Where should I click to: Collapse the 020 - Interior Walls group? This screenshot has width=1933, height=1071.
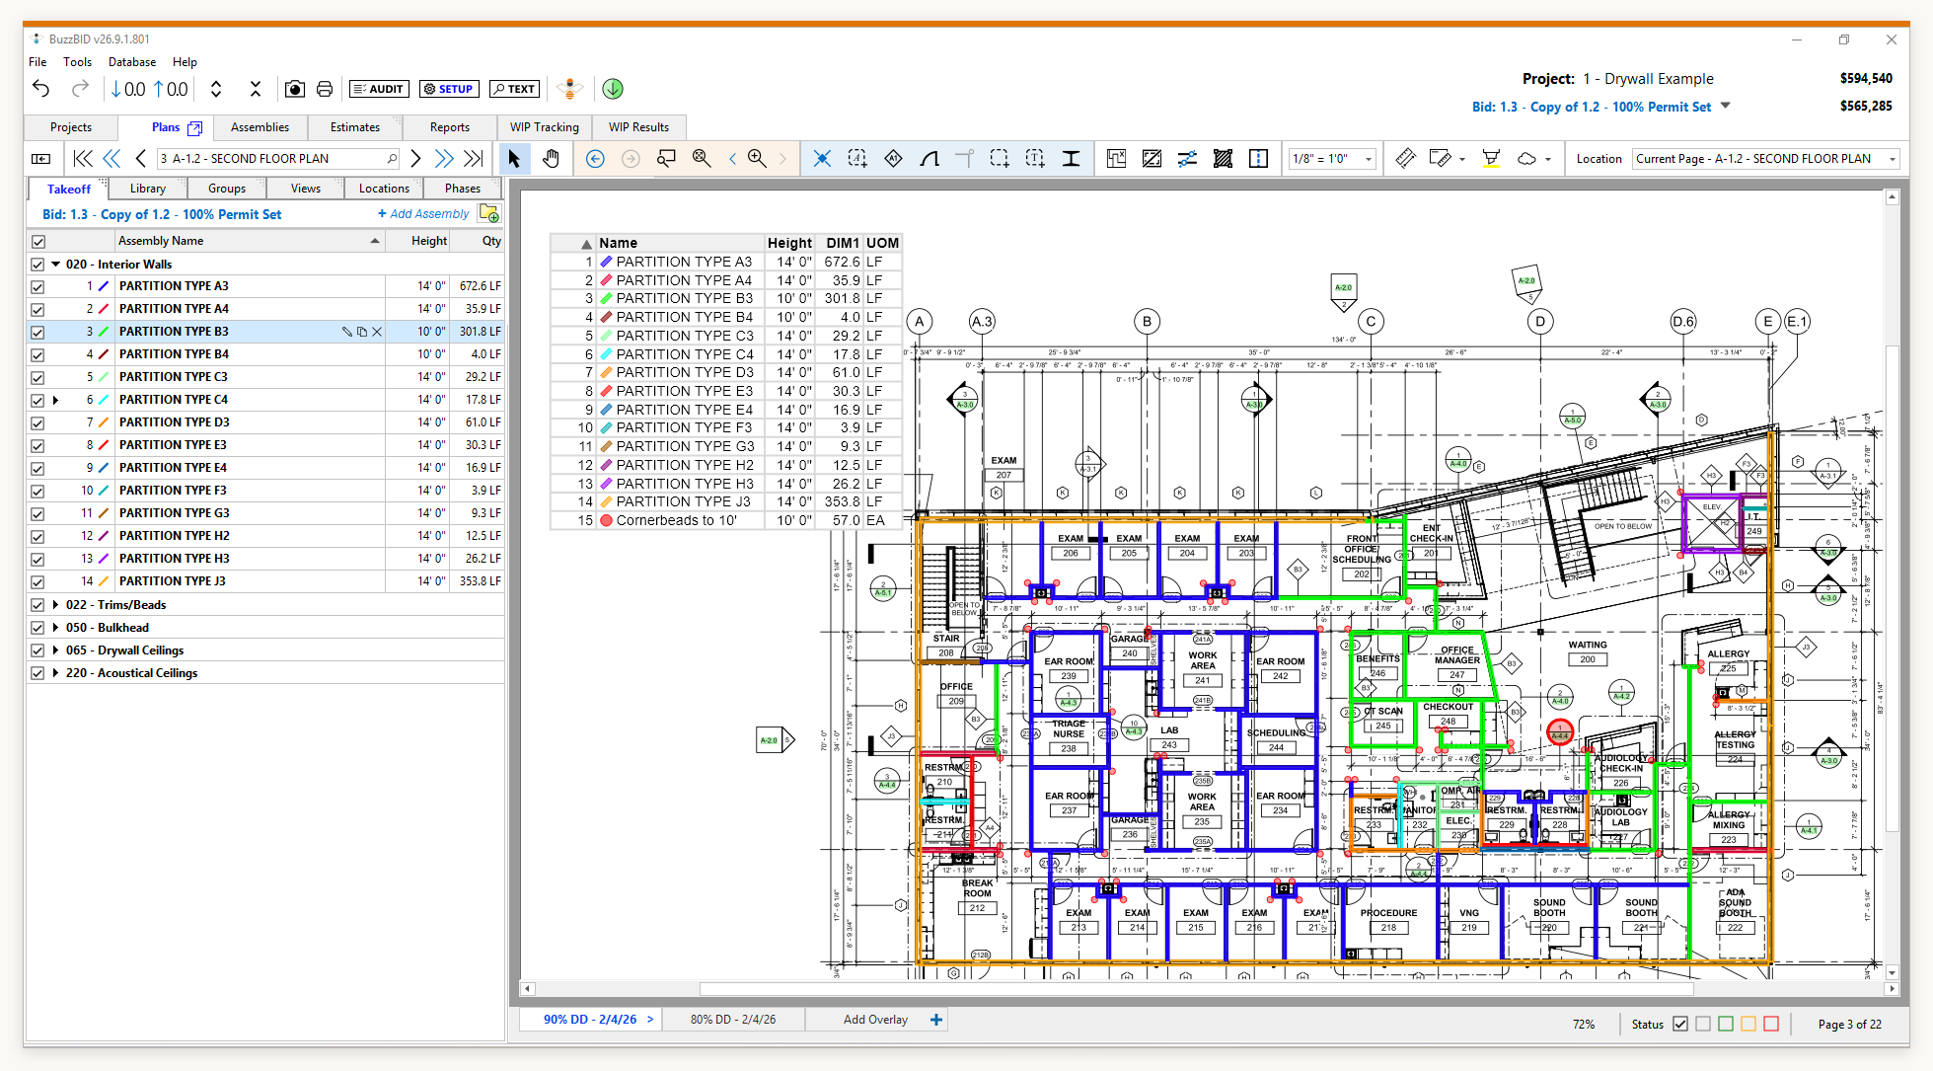point(56,265)
